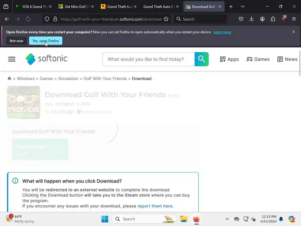Open the notification bell icon
The width and height of the screenshot is (301, 226).
tap(281, 219)
